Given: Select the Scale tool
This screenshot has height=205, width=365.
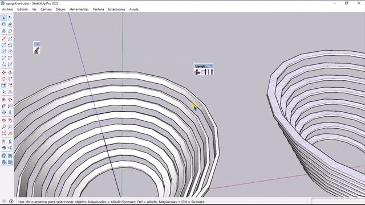Looking at the screenshot, I should click(4, 85).
